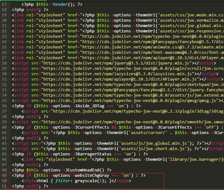Click the animate.css URL on line 25
Image resolution: width=224 pixels, height=190 pixels.
[x=153, y=47]
